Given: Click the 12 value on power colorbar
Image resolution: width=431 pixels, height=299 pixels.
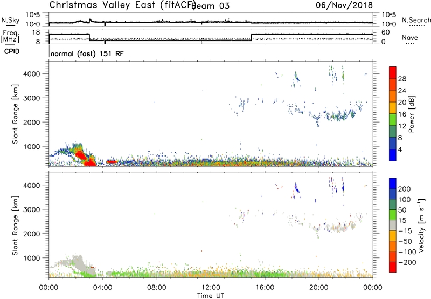Looking at the screenshot, I should (402, 126).
